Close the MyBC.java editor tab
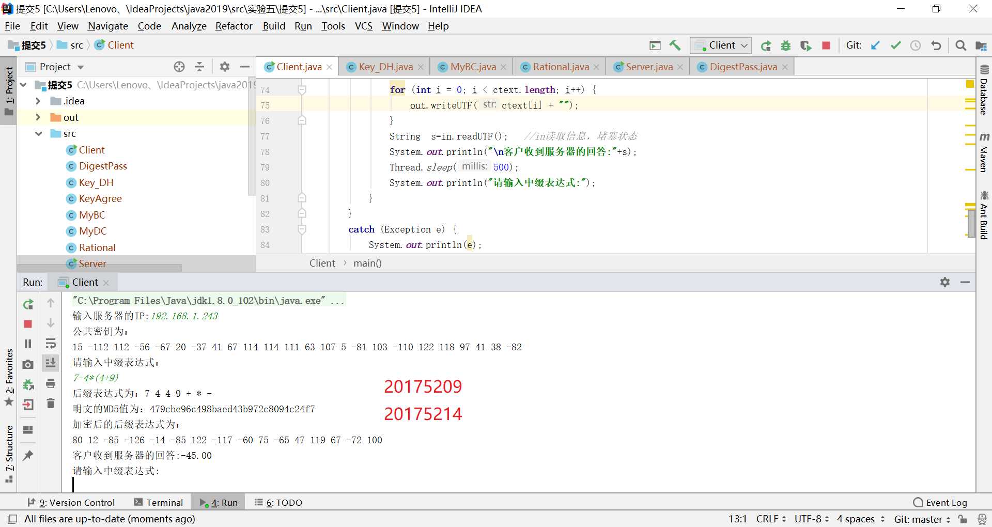The image size is (992, 527). point(503,67)
